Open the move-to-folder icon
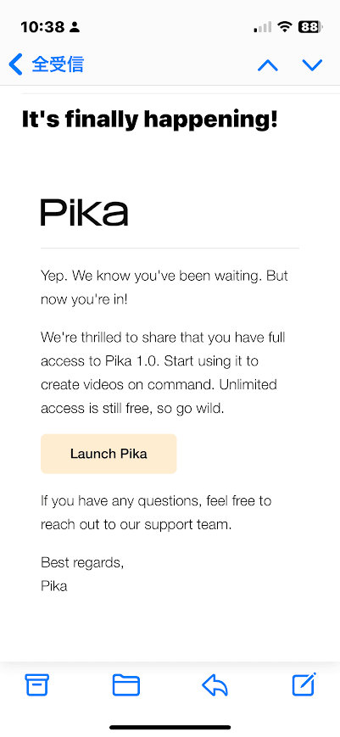The height and width of the screenshot is (737, 340). tap(125, 684)
